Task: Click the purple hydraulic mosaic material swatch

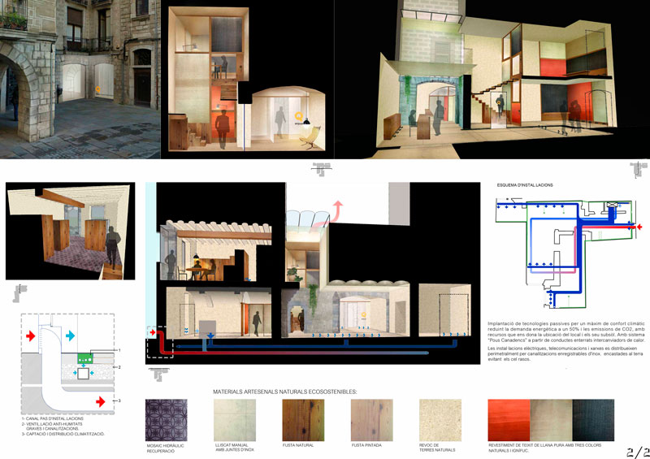Action: click(167, 420)
